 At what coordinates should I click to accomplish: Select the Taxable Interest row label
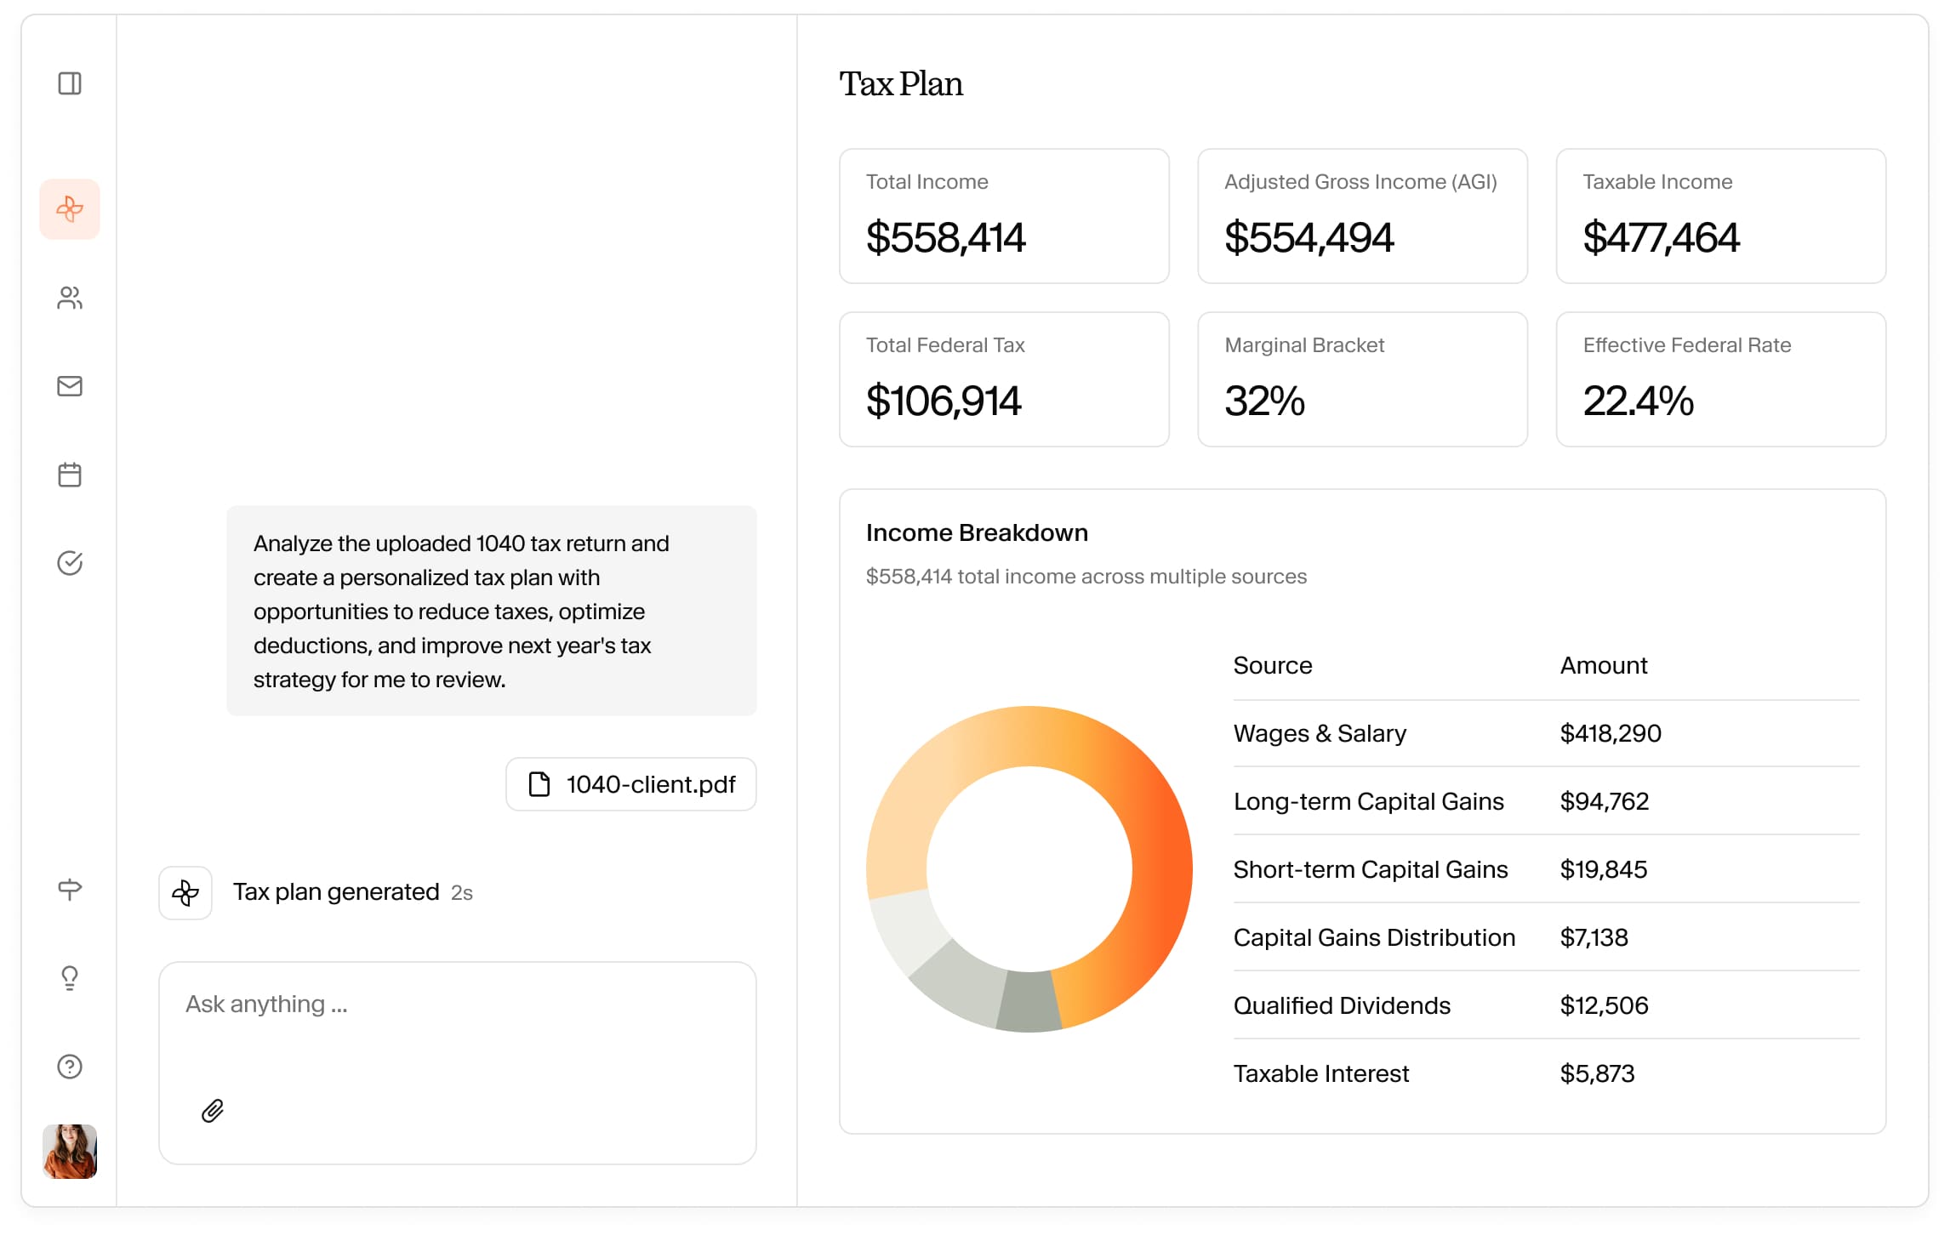coord(1321,1073)
